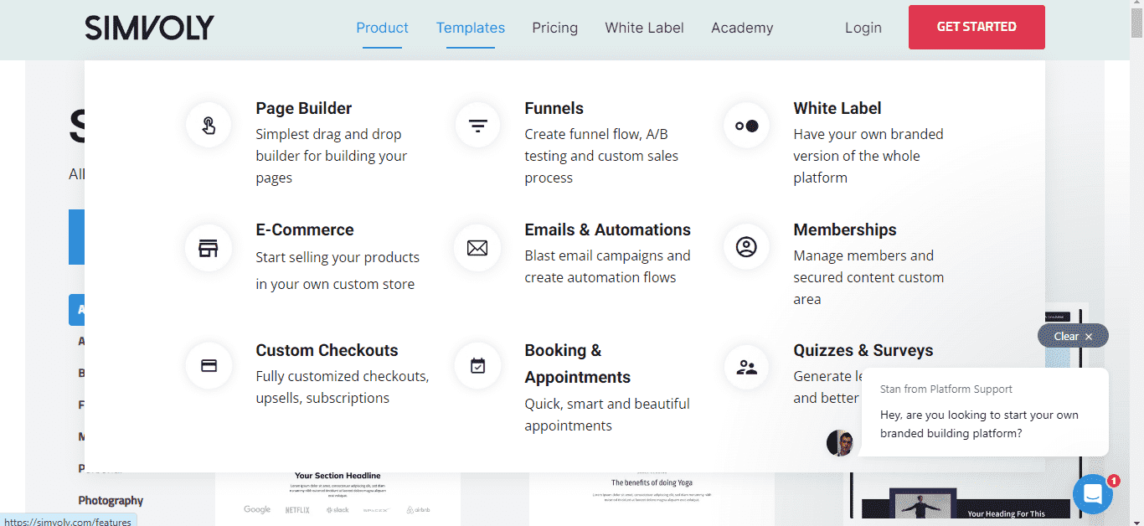The width and height of the screenshot is (1144, 526).
Task: Open the Product menu
Action: tap(382, 28)
